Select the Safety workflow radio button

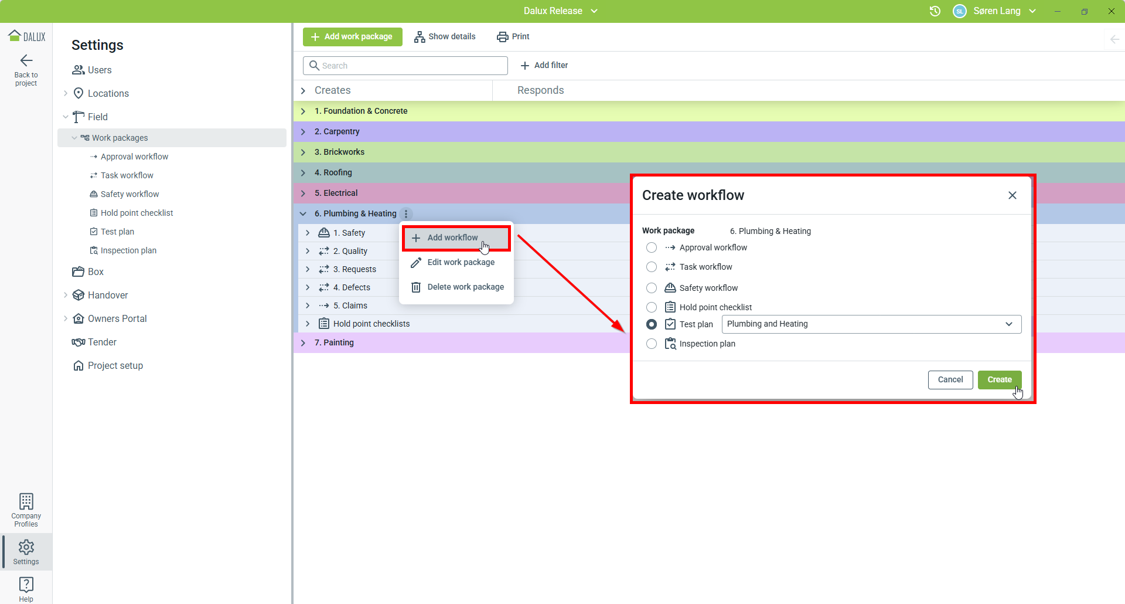tap(652, 288)
